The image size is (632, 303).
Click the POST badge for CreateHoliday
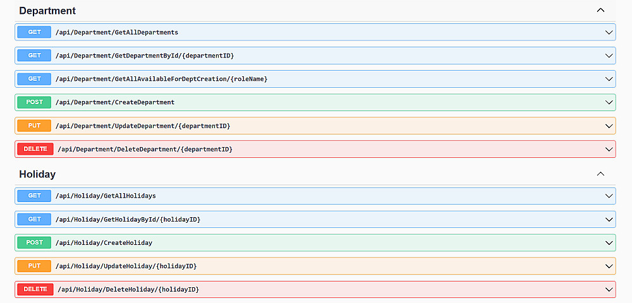pyautogui.click(x=34, y=242)
